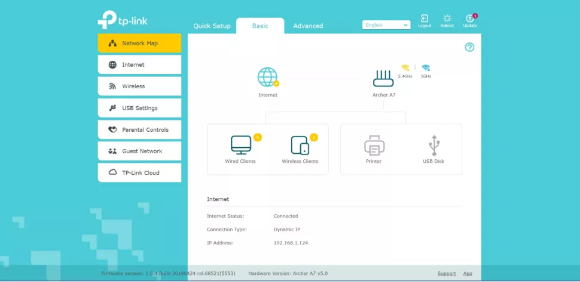Click the Wireless signal sidebar icon
The height and width of the screenshot is (282, 580).
(112, 86)
